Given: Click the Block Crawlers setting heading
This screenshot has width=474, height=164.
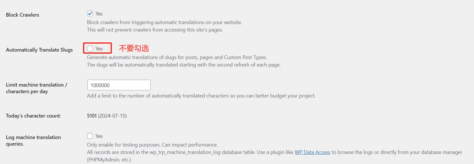Looking at the screenshot, I should [x=22, y=15].
